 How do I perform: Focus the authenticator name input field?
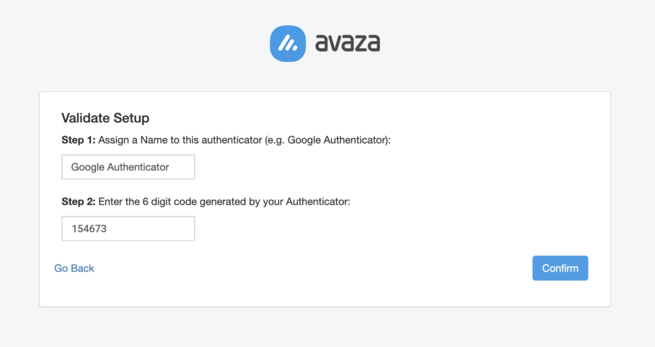coord(128,167)
